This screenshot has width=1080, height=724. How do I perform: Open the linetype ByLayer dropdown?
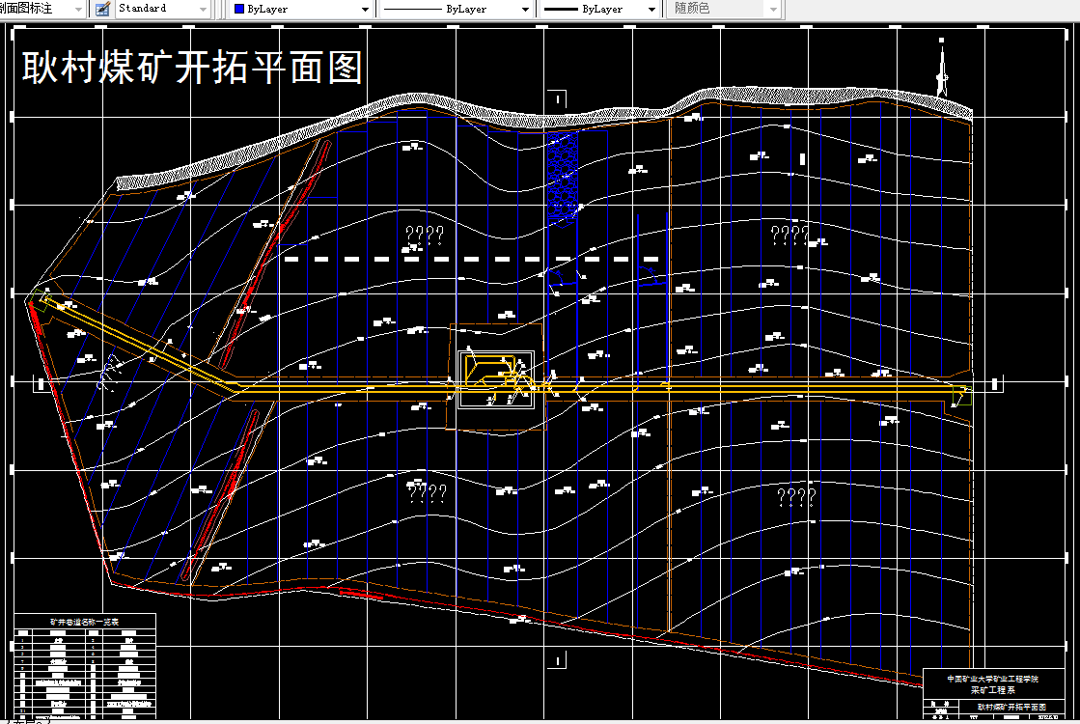pyautogui.click(x=527, y=9)
